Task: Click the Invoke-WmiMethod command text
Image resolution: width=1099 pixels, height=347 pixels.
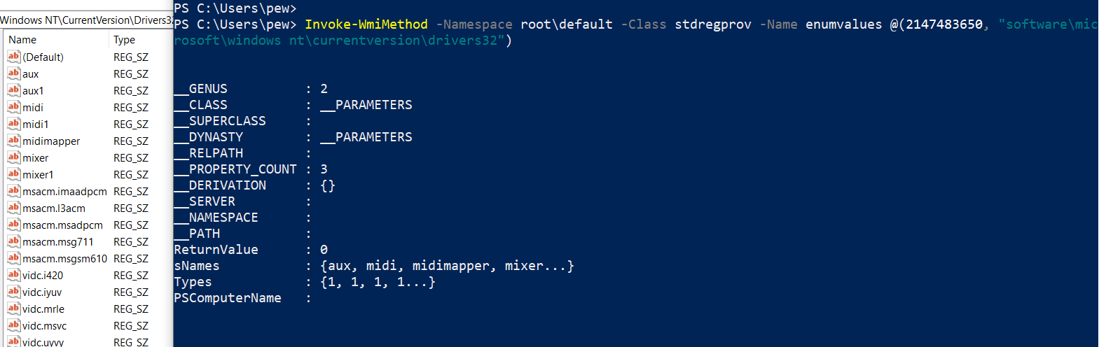Action: 366,24
